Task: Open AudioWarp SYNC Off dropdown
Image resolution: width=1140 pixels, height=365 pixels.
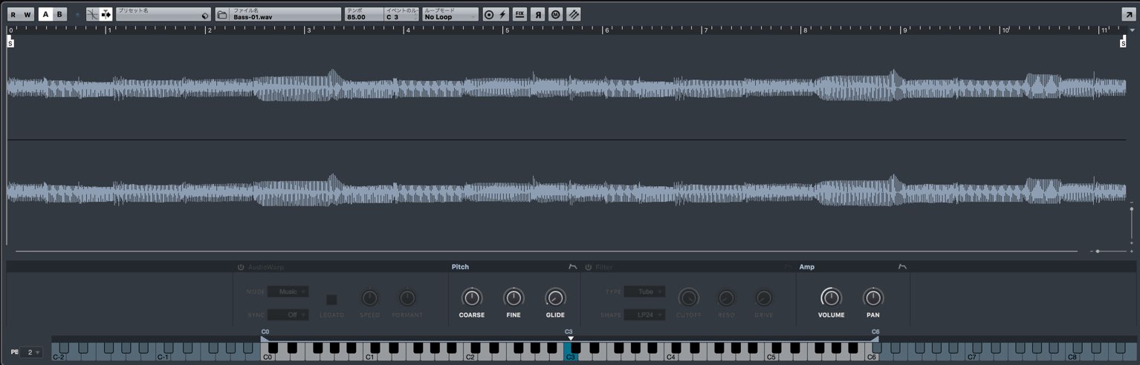Action: [288, 315]
